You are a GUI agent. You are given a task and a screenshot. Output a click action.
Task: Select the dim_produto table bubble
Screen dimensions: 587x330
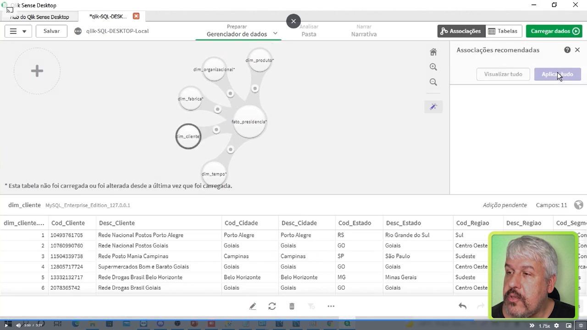(260, 60)
